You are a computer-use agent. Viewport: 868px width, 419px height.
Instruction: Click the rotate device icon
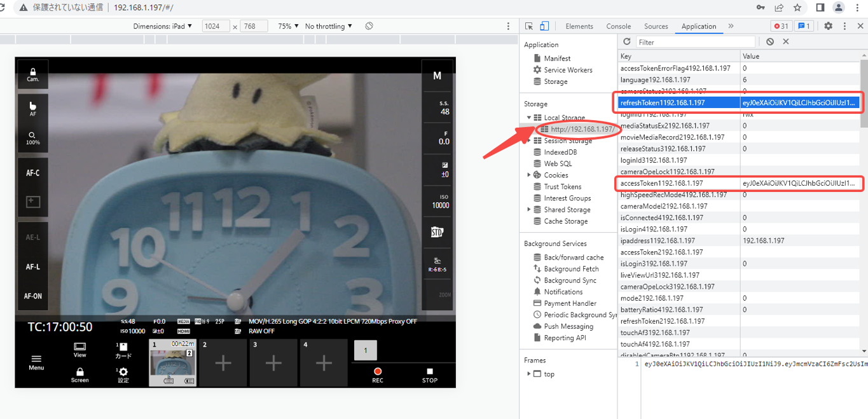[x=369, y=26]
